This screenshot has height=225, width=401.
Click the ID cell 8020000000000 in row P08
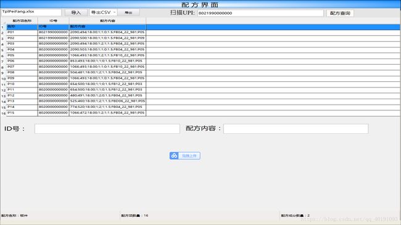point(54,73)
